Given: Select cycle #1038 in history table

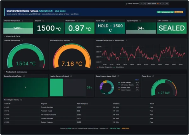Looking at the screenshot, I should pos(94,122).
